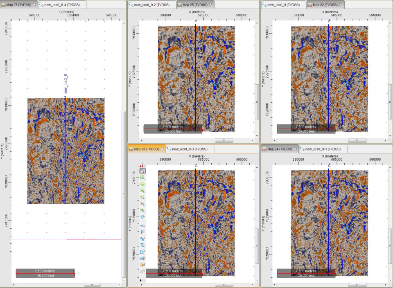Screen dimensions: 393x288
Task: Click the vertical scrollbar thumb in Map 27
Action: (x=123, y=194)
